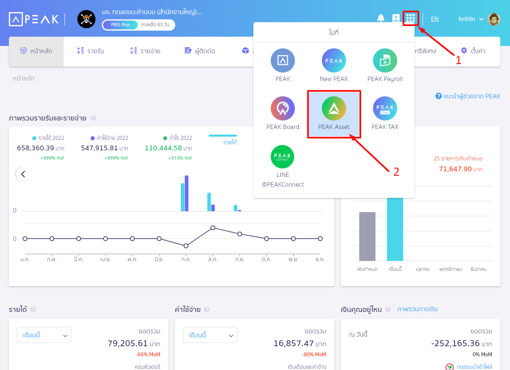This screenshot has height=370, width=510.
Task: Expand รายได้ period dropdown เดือนนี้
Action: click(44, 335)
